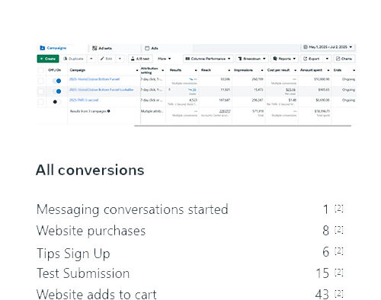This screenshot has height=300, width=381.
Task: Click footnote [2] next to Messaging conversations started
Action: (x=339, y=209)
